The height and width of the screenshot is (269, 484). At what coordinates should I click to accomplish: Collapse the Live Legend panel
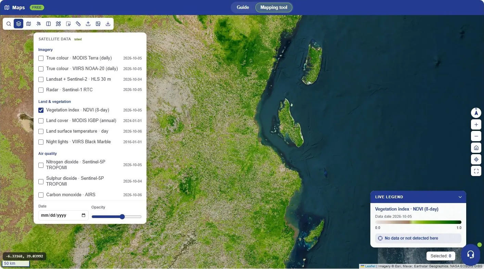click(460, 197)
